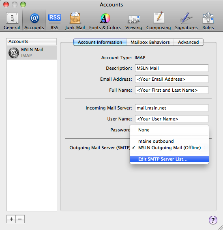Choose None from SMTP server menu
The width and height of the screenshot is (223, 230).
point(169,130)
